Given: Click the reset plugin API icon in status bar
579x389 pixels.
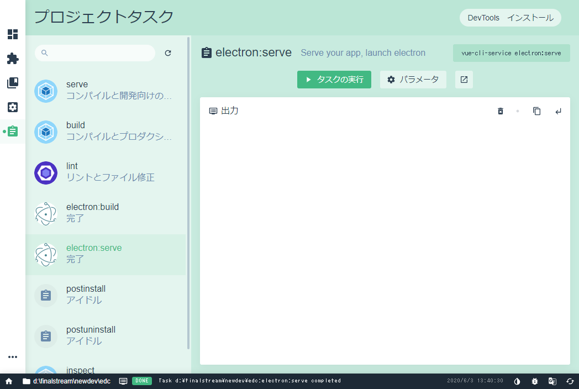Looking at the screenshot, I should coord(570,381).
